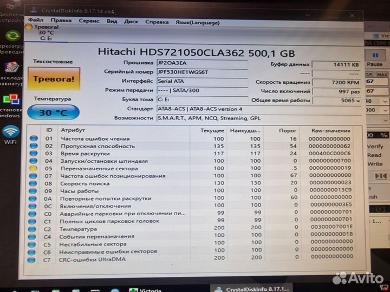Image resolution: width=390 pixels, height=292 pixels.
Task: Click the serial number field JPF530HE1WGS6T
Action: point(202,72)
